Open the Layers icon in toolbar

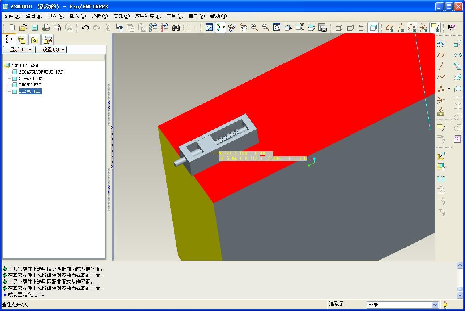pos(311,27)
